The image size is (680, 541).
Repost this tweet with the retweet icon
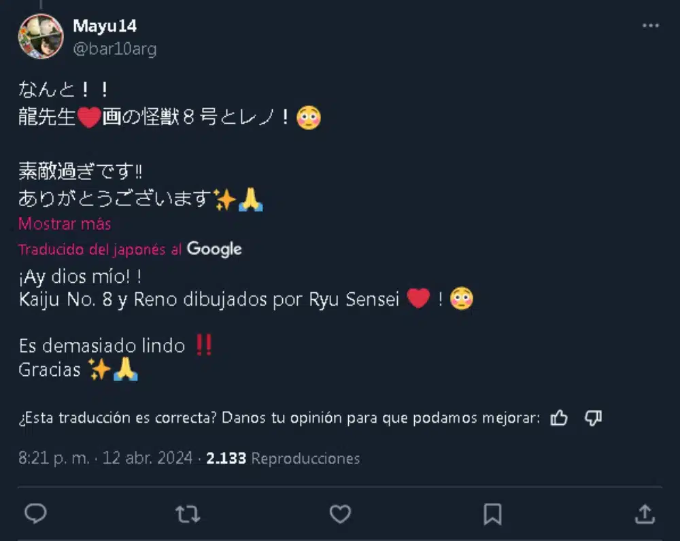188,514
